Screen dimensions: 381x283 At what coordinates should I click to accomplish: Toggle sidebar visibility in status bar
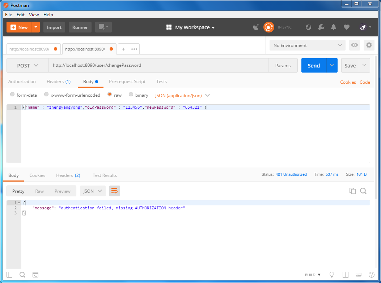(9, 275)
